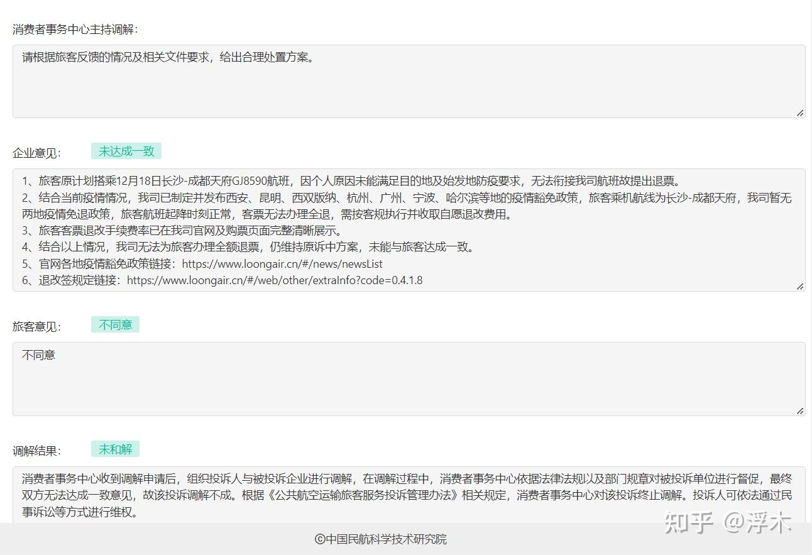Click the 未达成一致 status badge
The height and width of the screenshot is (555, 812).
pos(126,151)
